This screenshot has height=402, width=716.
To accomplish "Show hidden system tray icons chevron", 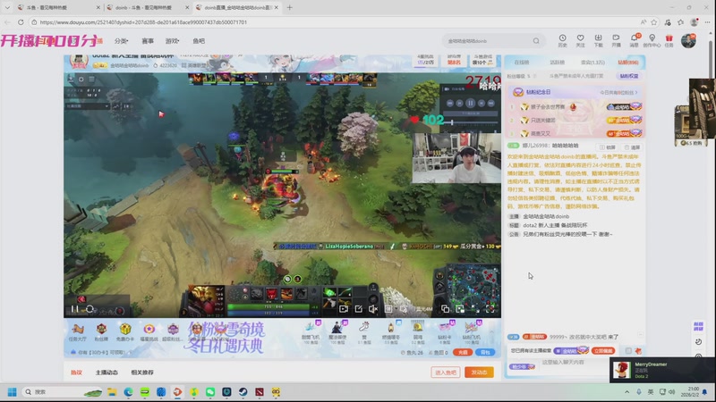I will [x=627, y=392].
